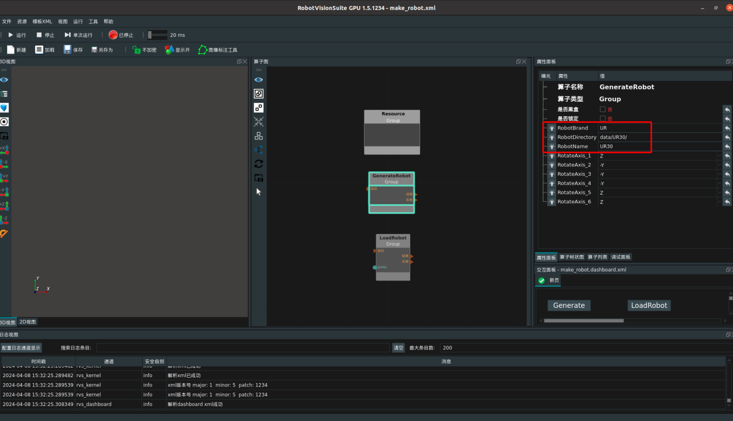733x421 pixels.
Task: Click the two small squares ungroup icon in 算子图
Action: point(259,108)
